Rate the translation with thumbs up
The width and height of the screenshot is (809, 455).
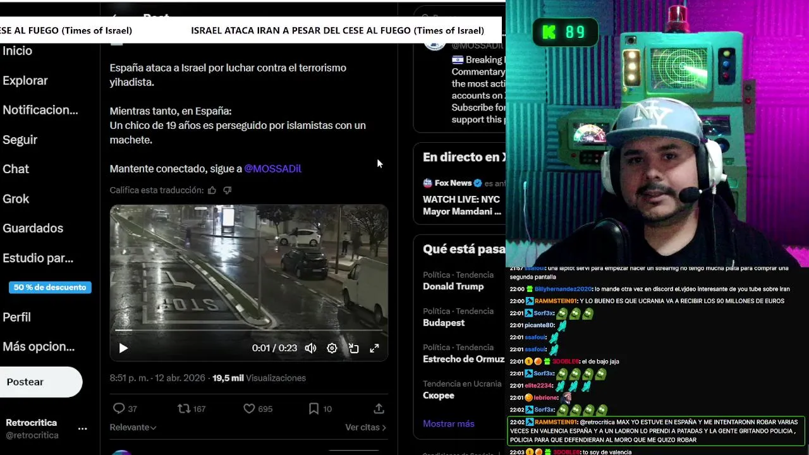212,190
